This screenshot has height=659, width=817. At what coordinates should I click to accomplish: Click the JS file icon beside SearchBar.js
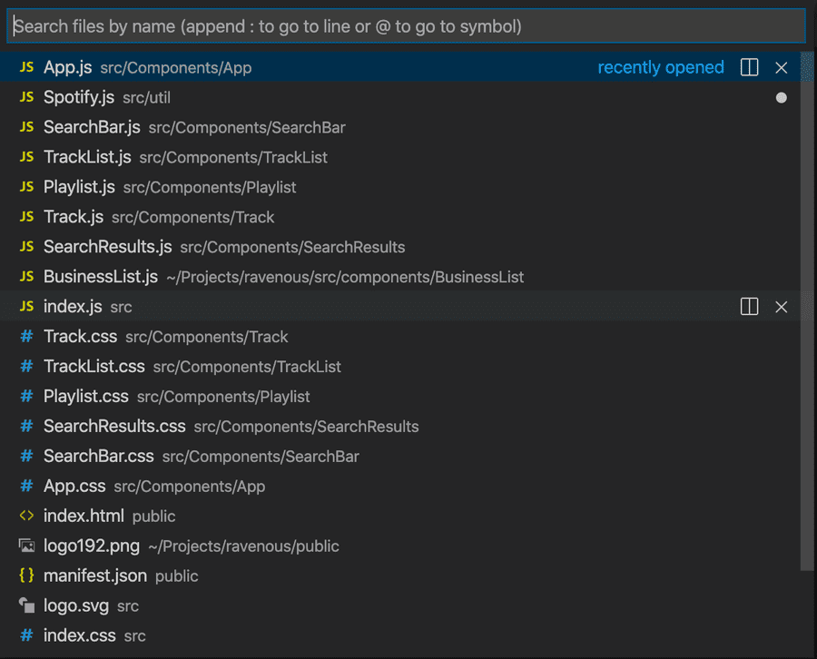point(26,127)
